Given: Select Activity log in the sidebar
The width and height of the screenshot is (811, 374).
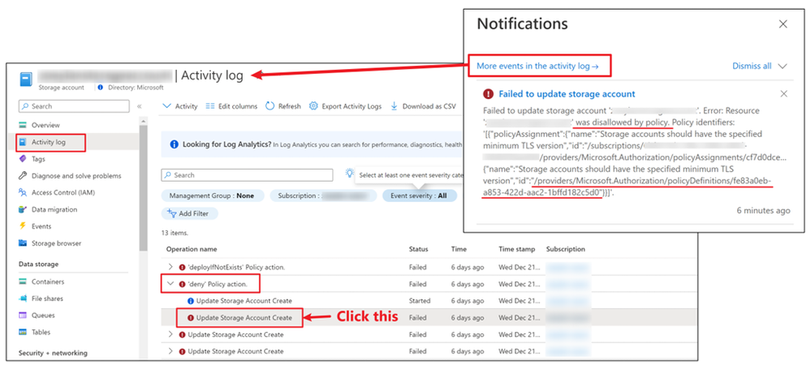Looking at the screenshot, I should click(x=50, y=142).
